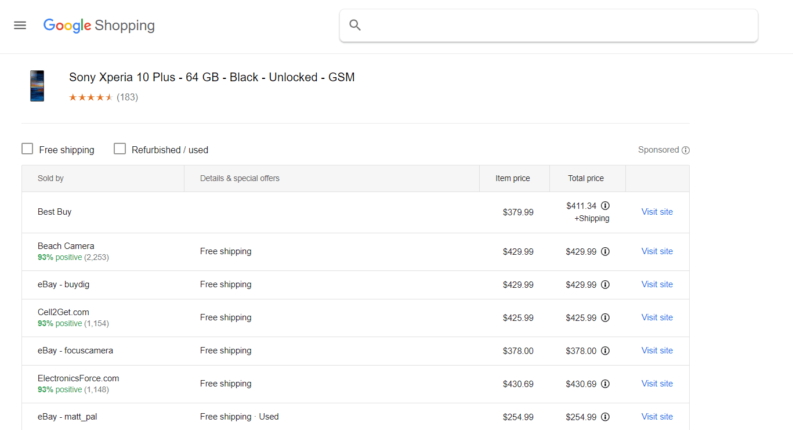Visit site for eBay - buydig

tap(657, 284)
